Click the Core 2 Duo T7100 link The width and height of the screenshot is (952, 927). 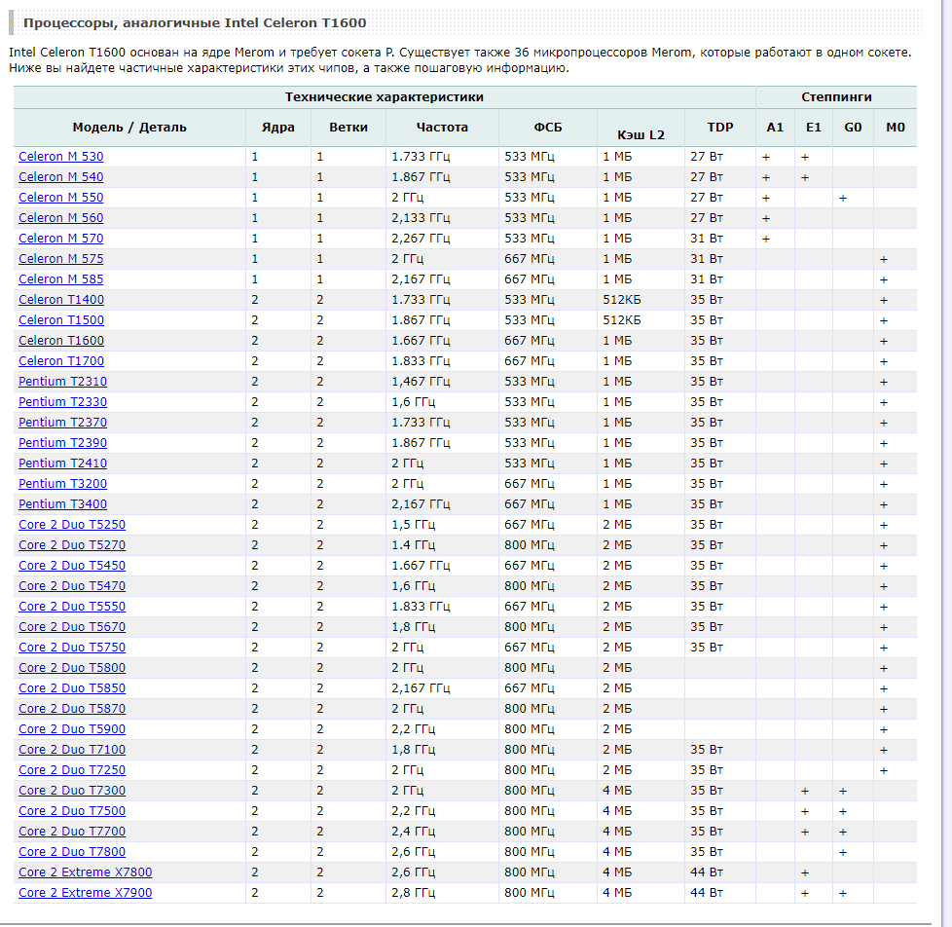[x=72, y=750]
